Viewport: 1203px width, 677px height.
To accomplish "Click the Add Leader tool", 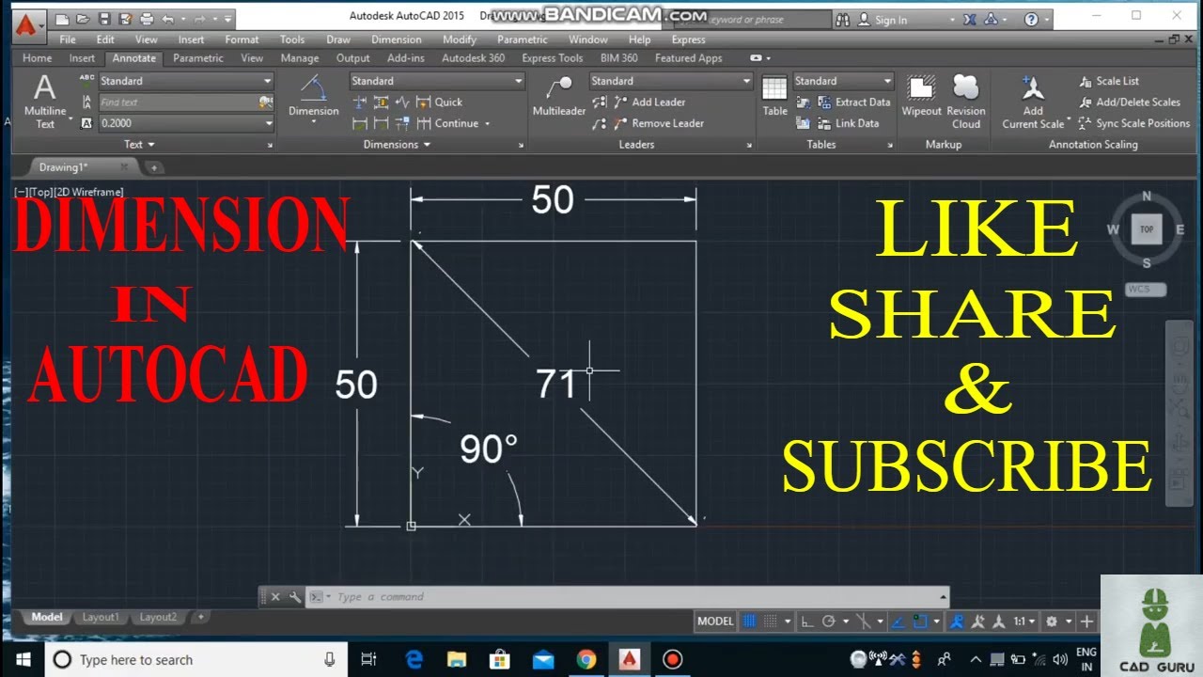I will click(x=648, y=102).
